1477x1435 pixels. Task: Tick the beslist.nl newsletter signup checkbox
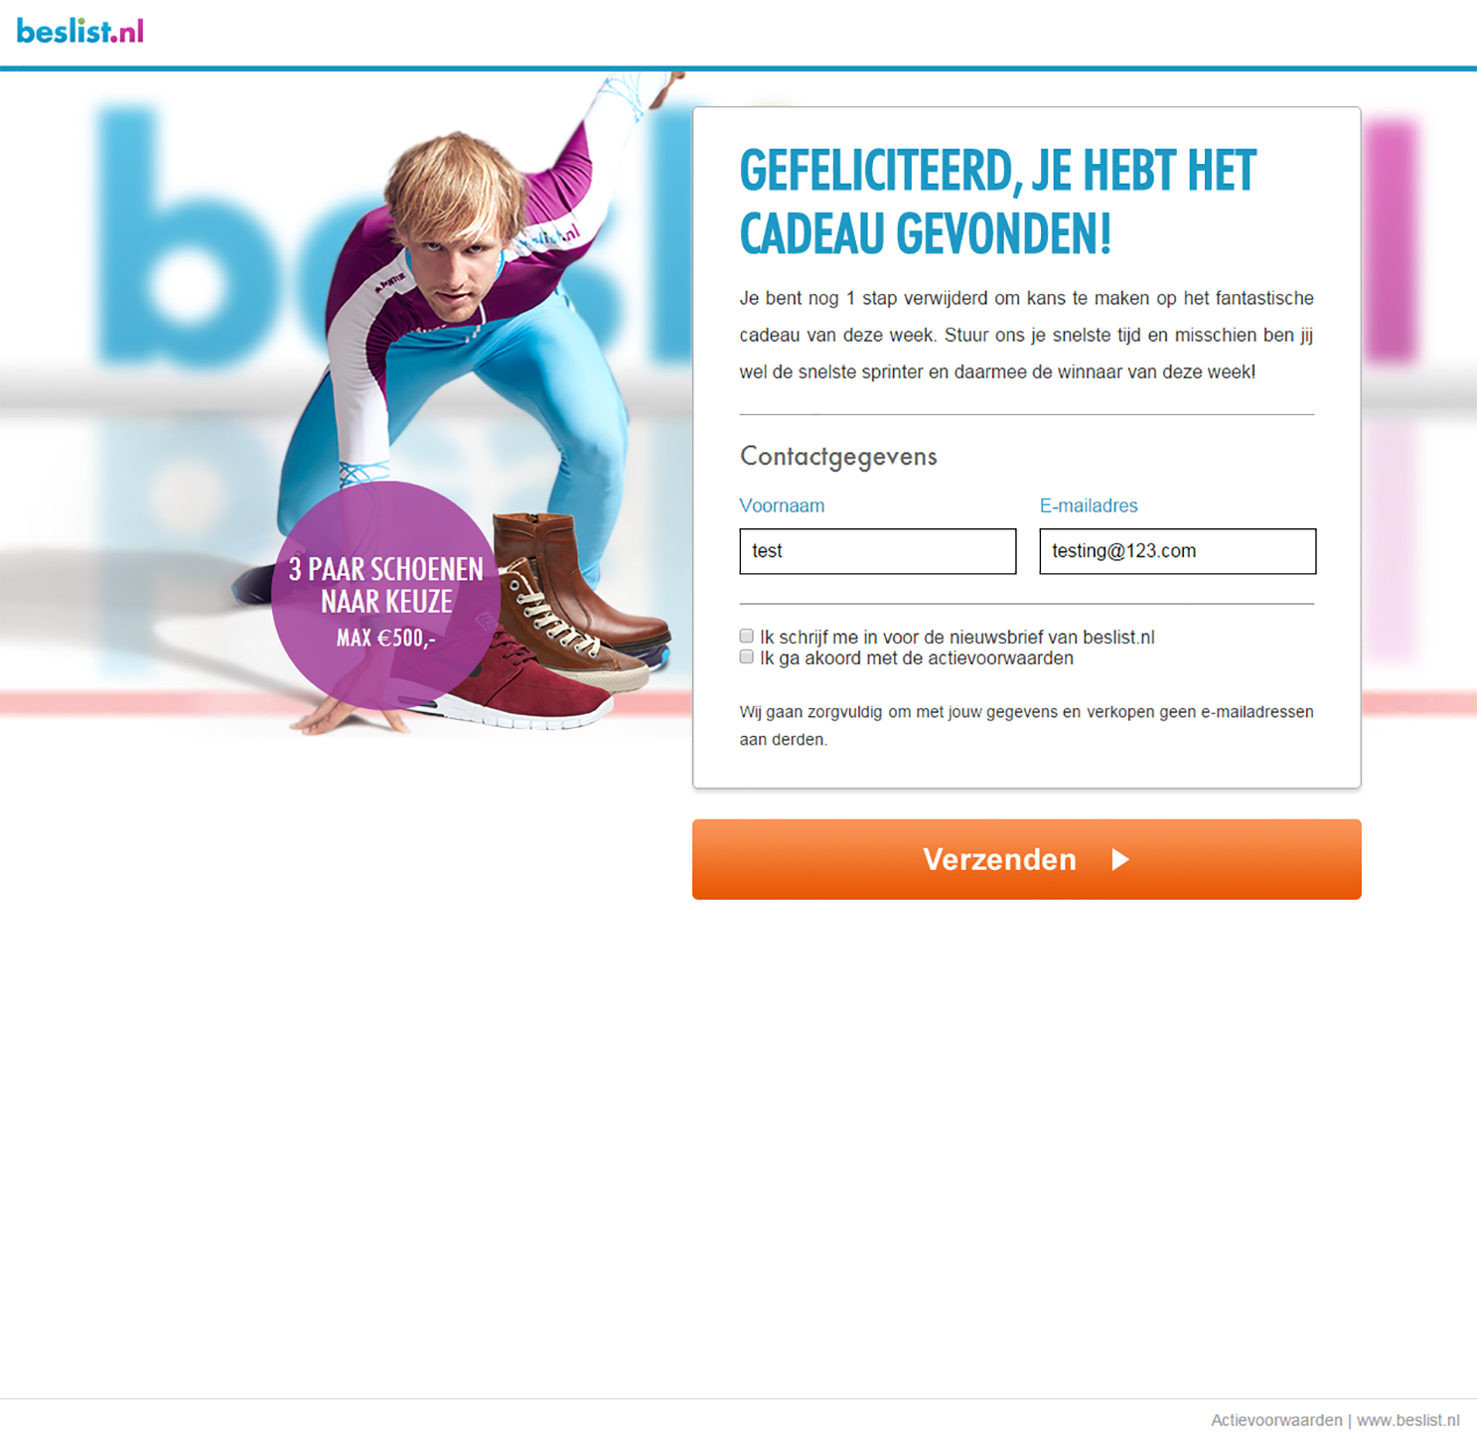pyautogui.click(x=747, y=637)
